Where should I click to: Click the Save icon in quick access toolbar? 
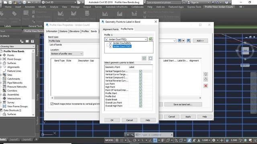tap(10, 2)
